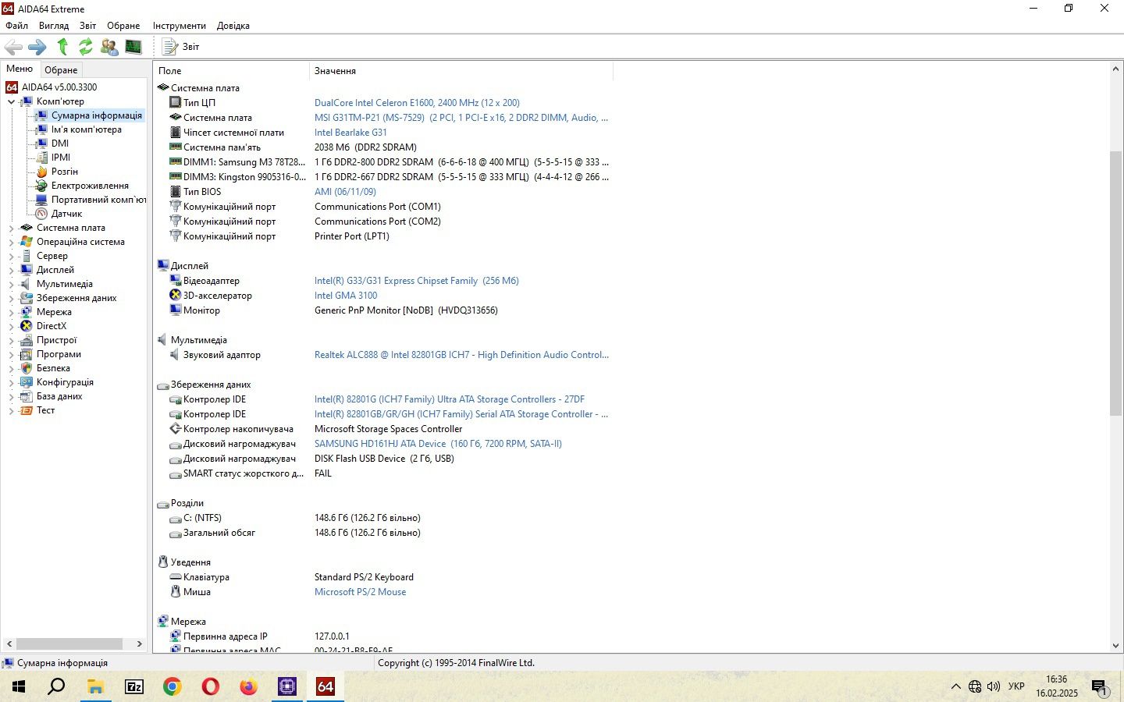Open the SAMSUNG HD161HJ ATA Device link
Screen dimensions: 1124x702
438,444
